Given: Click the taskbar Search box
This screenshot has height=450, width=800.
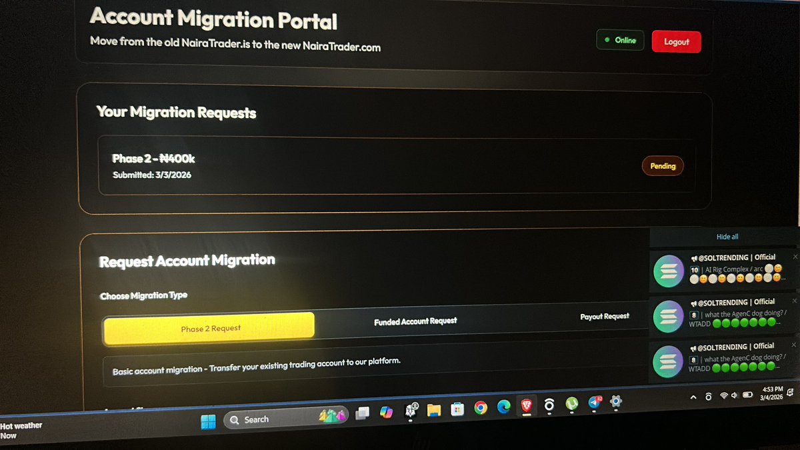Looking at the screenshot, I should tap(285, 418).
